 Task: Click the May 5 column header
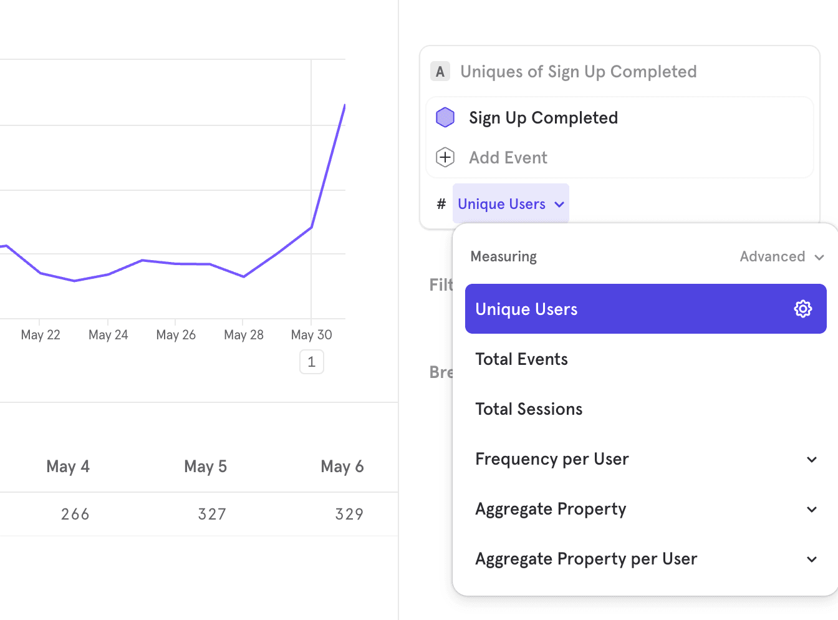(x=205, y=467)
